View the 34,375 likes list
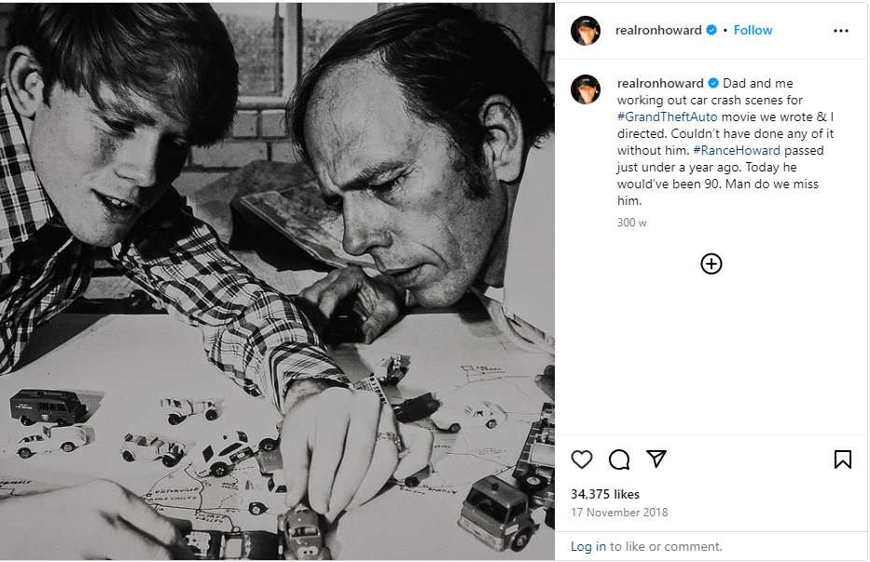Image resolution: width=870 pixels, height=562 pixels. click(605, 494)
